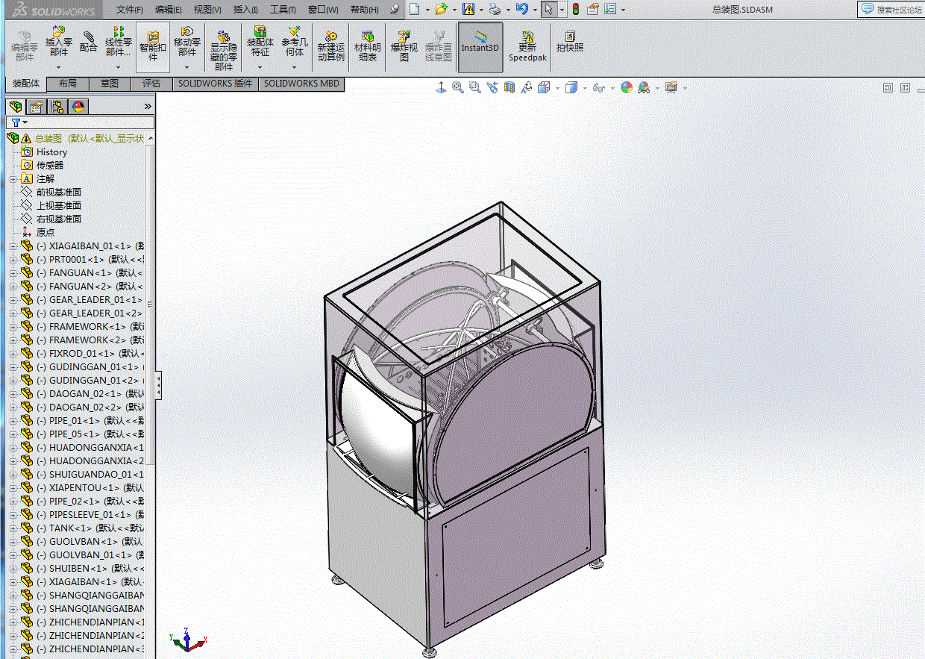Click the Apply Scene icon

(644, 87)
